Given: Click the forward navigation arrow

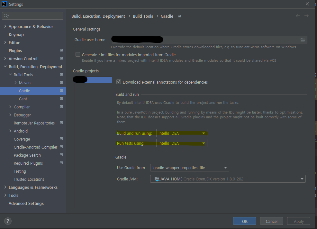Looking at the screenshot, I should click(x=306, y=16).
